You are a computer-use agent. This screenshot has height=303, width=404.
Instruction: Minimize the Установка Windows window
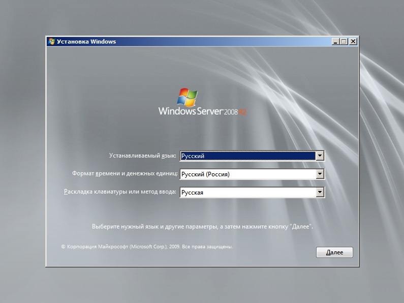pyautogui.click(x=335, y=42)
